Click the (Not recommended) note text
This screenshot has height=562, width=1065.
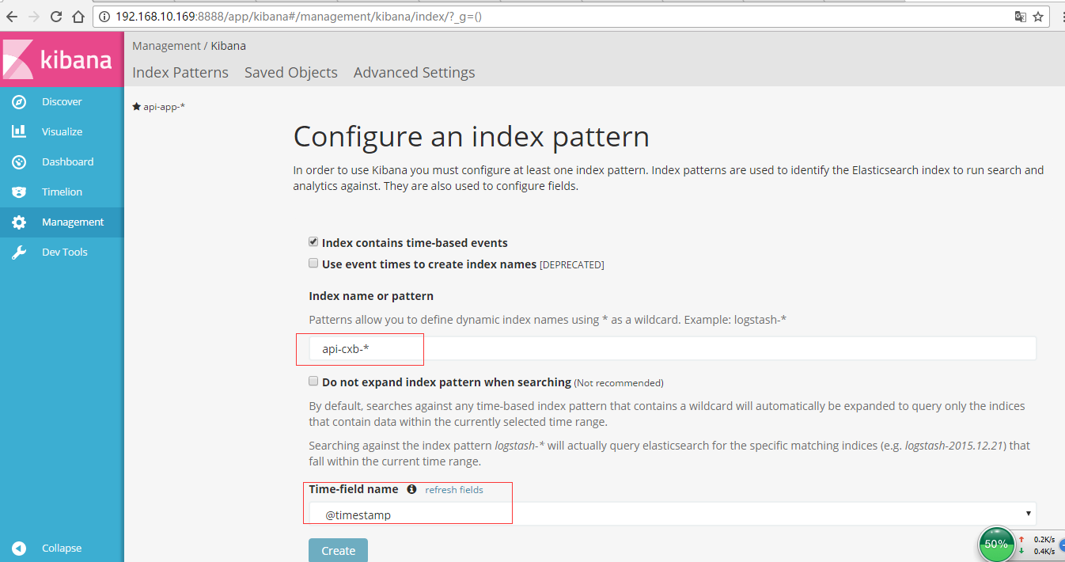(x=619, y=383)
